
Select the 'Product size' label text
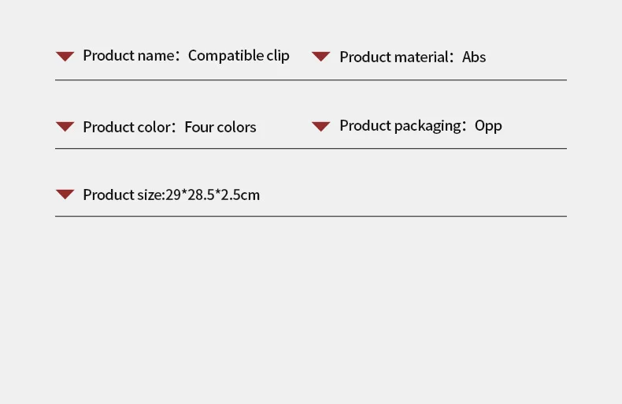click(x=122, y=195)
